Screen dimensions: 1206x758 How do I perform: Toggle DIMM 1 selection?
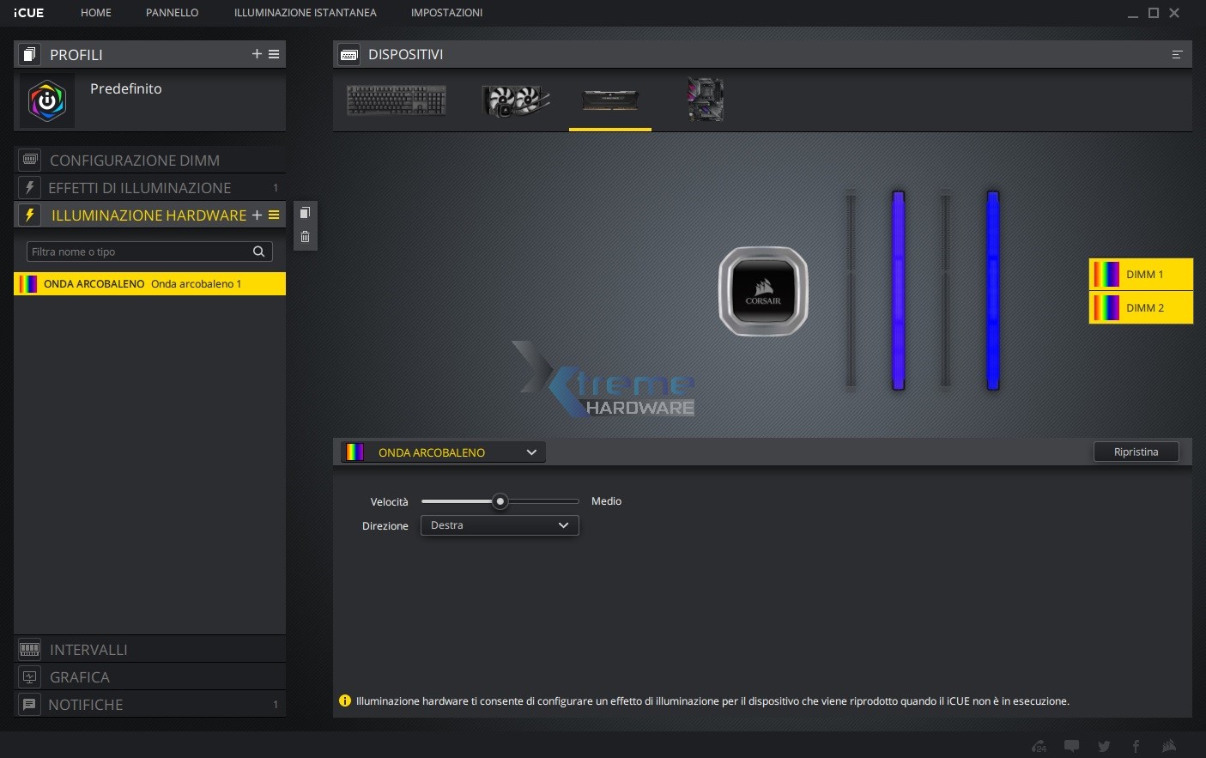pyautogui.click(x=1141, y=275)
